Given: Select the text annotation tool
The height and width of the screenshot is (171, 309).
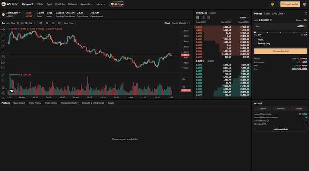Looking at the screenshot, I should tap(3, 51).
